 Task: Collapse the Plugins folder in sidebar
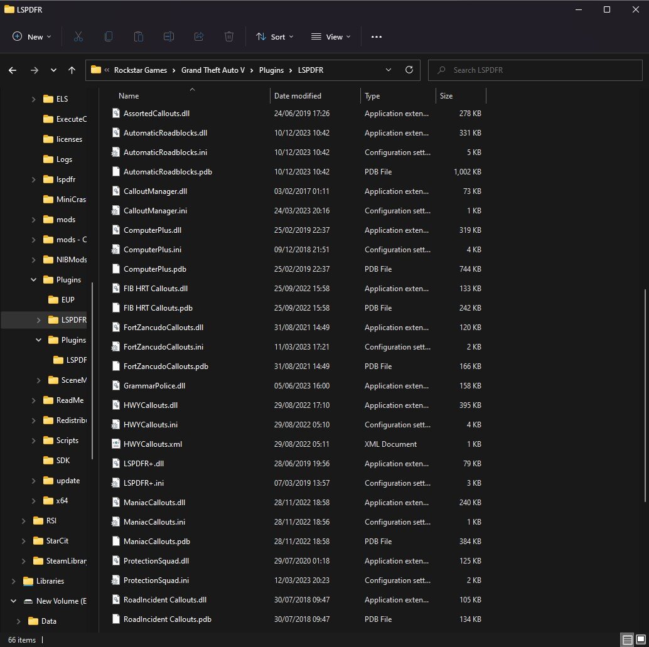tap(34, 280)
